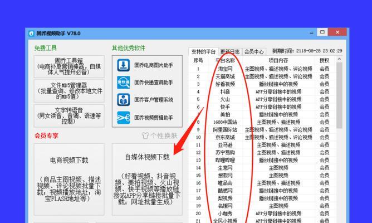Screen dimensions: 372x223
Task: Click 序号 column header
Action: pyautogui.click(x=198, y=61)
